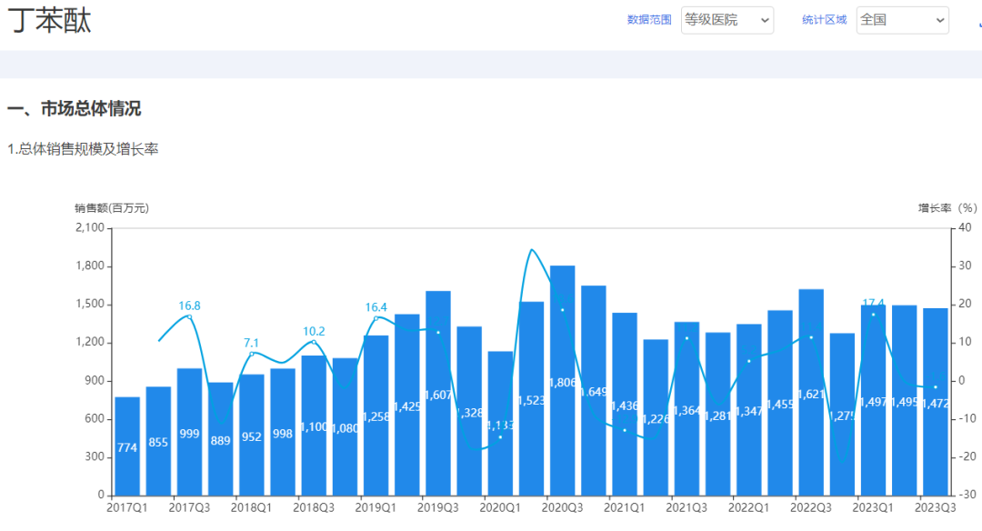The height and width of the screenshot is (531, 982).
Task: Click the bar labeled 774
Action: (x=127, y=446)
